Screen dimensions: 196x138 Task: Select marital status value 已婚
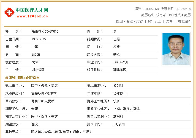[x=116, y=39]
